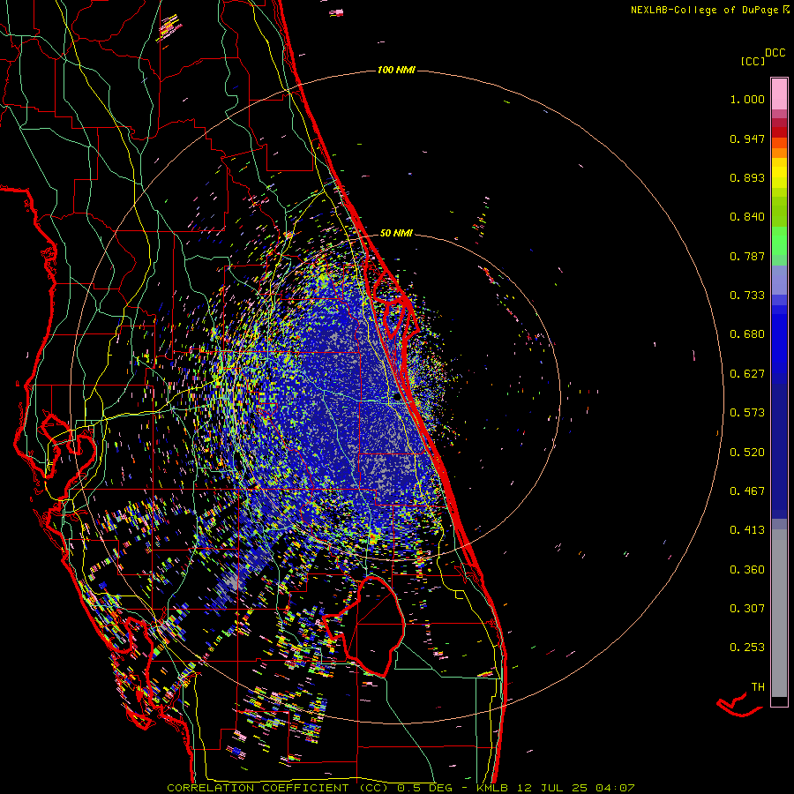
Task: Click the CORRELATION COEFFICIENT (CC) caption text
Action: point(279,788)
